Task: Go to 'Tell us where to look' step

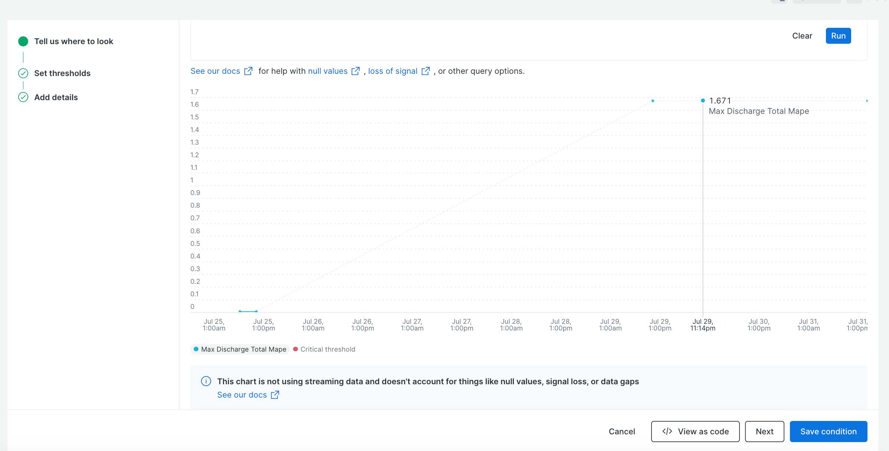Action: [73, 41]
